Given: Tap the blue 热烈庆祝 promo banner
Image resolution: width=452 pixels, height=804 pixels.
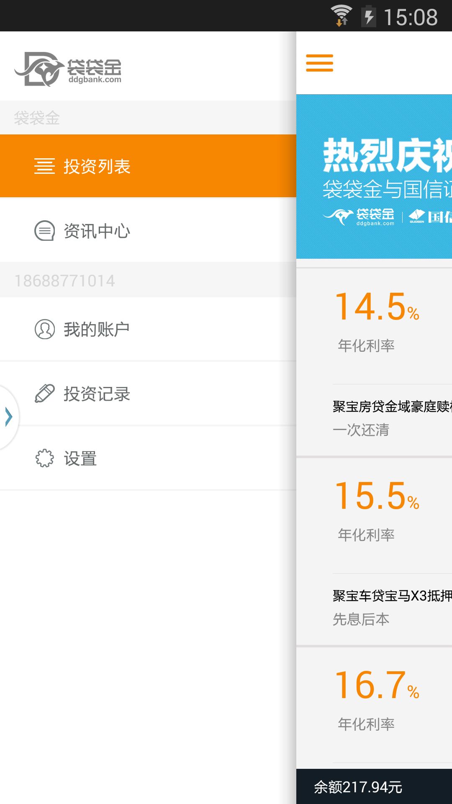Looking at the screenshot, I should (374, 176).
